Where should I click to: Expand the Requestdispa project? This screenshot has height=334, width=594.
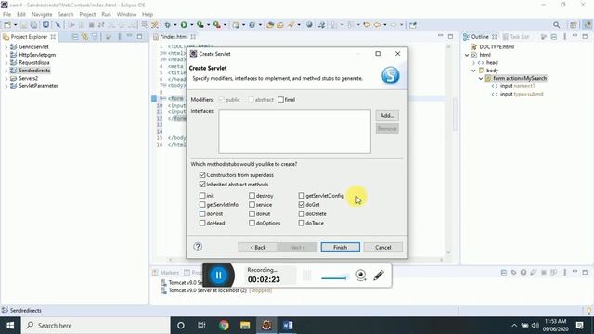6,62
